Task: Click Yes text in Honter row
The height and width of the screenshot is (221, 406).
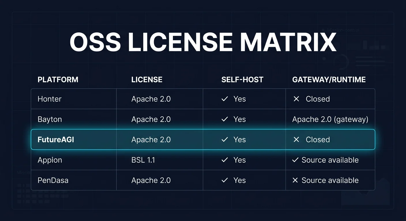Action: click(x=240, y=99)
